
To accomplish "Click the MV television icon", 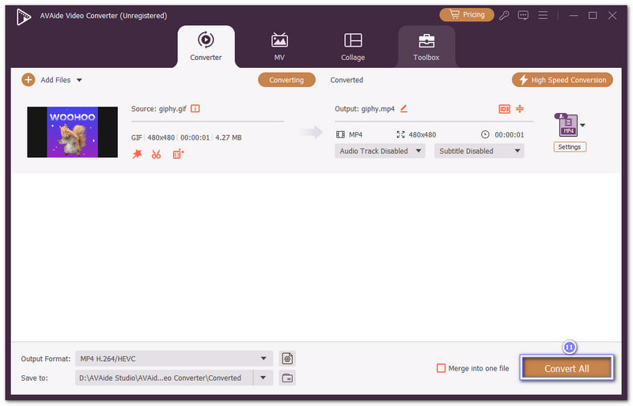I will pyautogui.click(x=279, y=39).
